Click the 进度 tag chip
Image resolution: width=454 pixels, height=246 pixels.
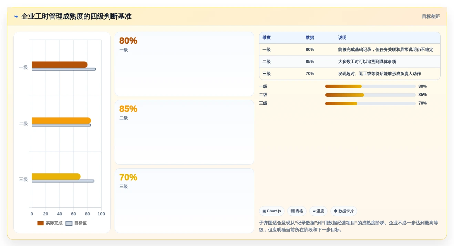click(319, 211)
